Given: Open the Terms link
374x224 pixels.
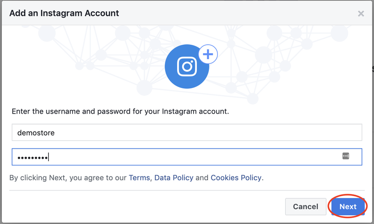Looking at the screenshot, I should 139,178.
